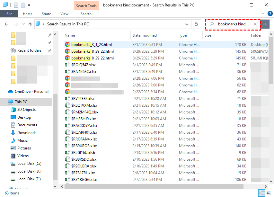Open Quick Access Toolbar customize dropdown
Image resolution: width=274 pixels, height=197 pixels.
point(29,5)
